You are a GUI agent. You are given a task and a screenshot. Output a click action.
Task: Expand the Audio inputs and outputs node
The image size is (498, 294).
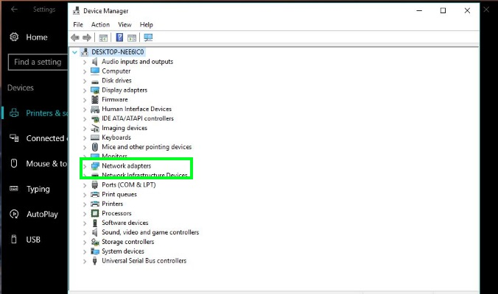[85, 62]
